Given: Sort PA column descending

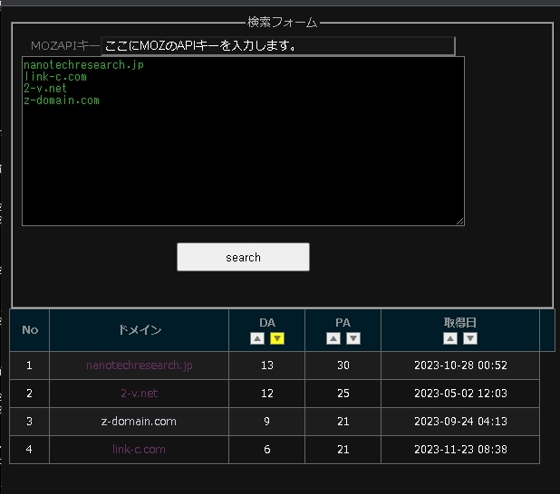Looking at the screenshot, I should tap(353, 338).
